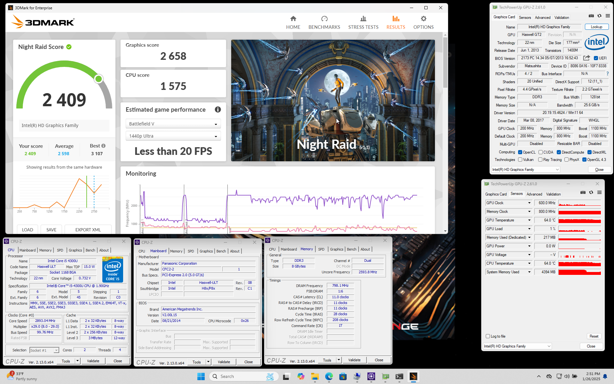Open Bench tab in CPU-Z Memory window

click(x=351, y=249)
